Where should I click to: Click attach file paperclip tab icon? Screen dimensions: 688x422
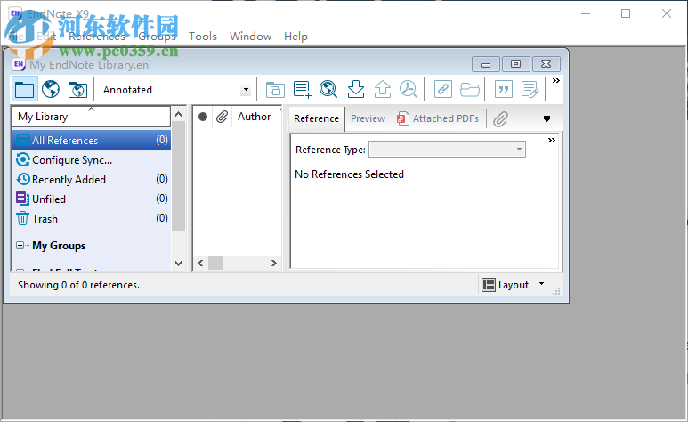click(x=500, y=118)
